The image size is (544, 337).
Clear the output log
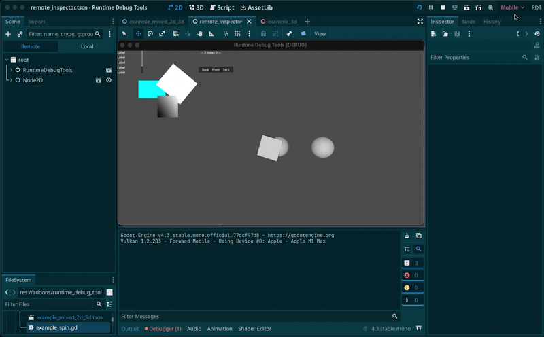point(407,236)
